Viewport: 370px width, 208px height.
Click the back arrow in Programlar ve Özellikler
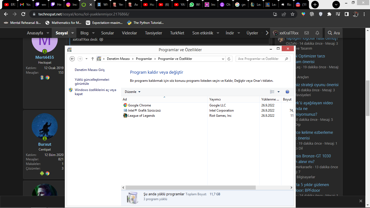click(72, 59)
